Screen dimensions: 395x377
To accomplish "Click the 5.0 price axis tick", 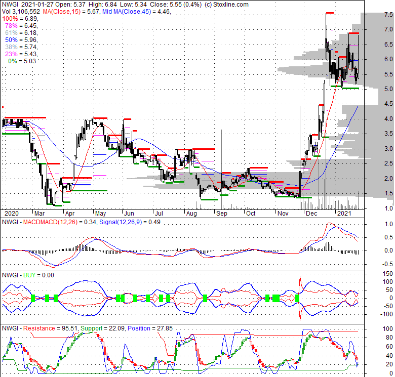I will 388,89.
